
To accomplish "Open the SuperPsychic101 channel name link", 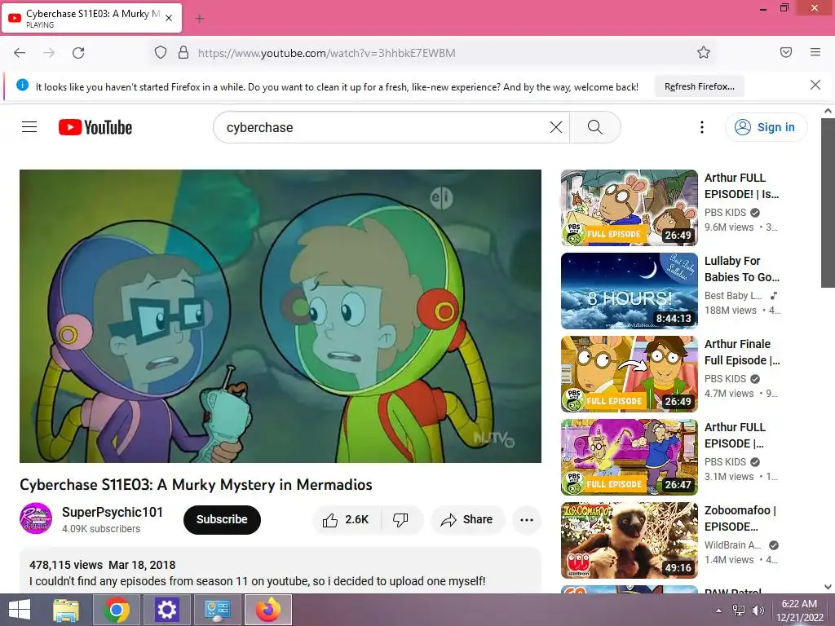I will (x=113, y=512).
